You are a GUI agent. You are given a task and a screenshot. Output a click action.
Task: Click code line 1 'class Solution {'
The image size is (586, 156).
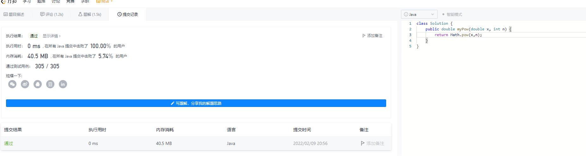(434, 23)
